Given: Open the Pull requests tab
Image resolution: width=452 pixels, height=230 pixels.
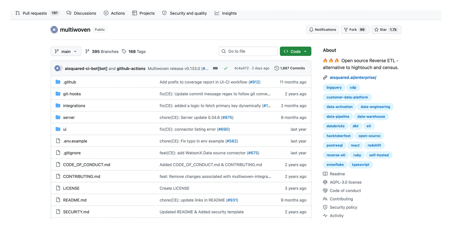Looking at the screenshot, I should [x=37, y=13].
